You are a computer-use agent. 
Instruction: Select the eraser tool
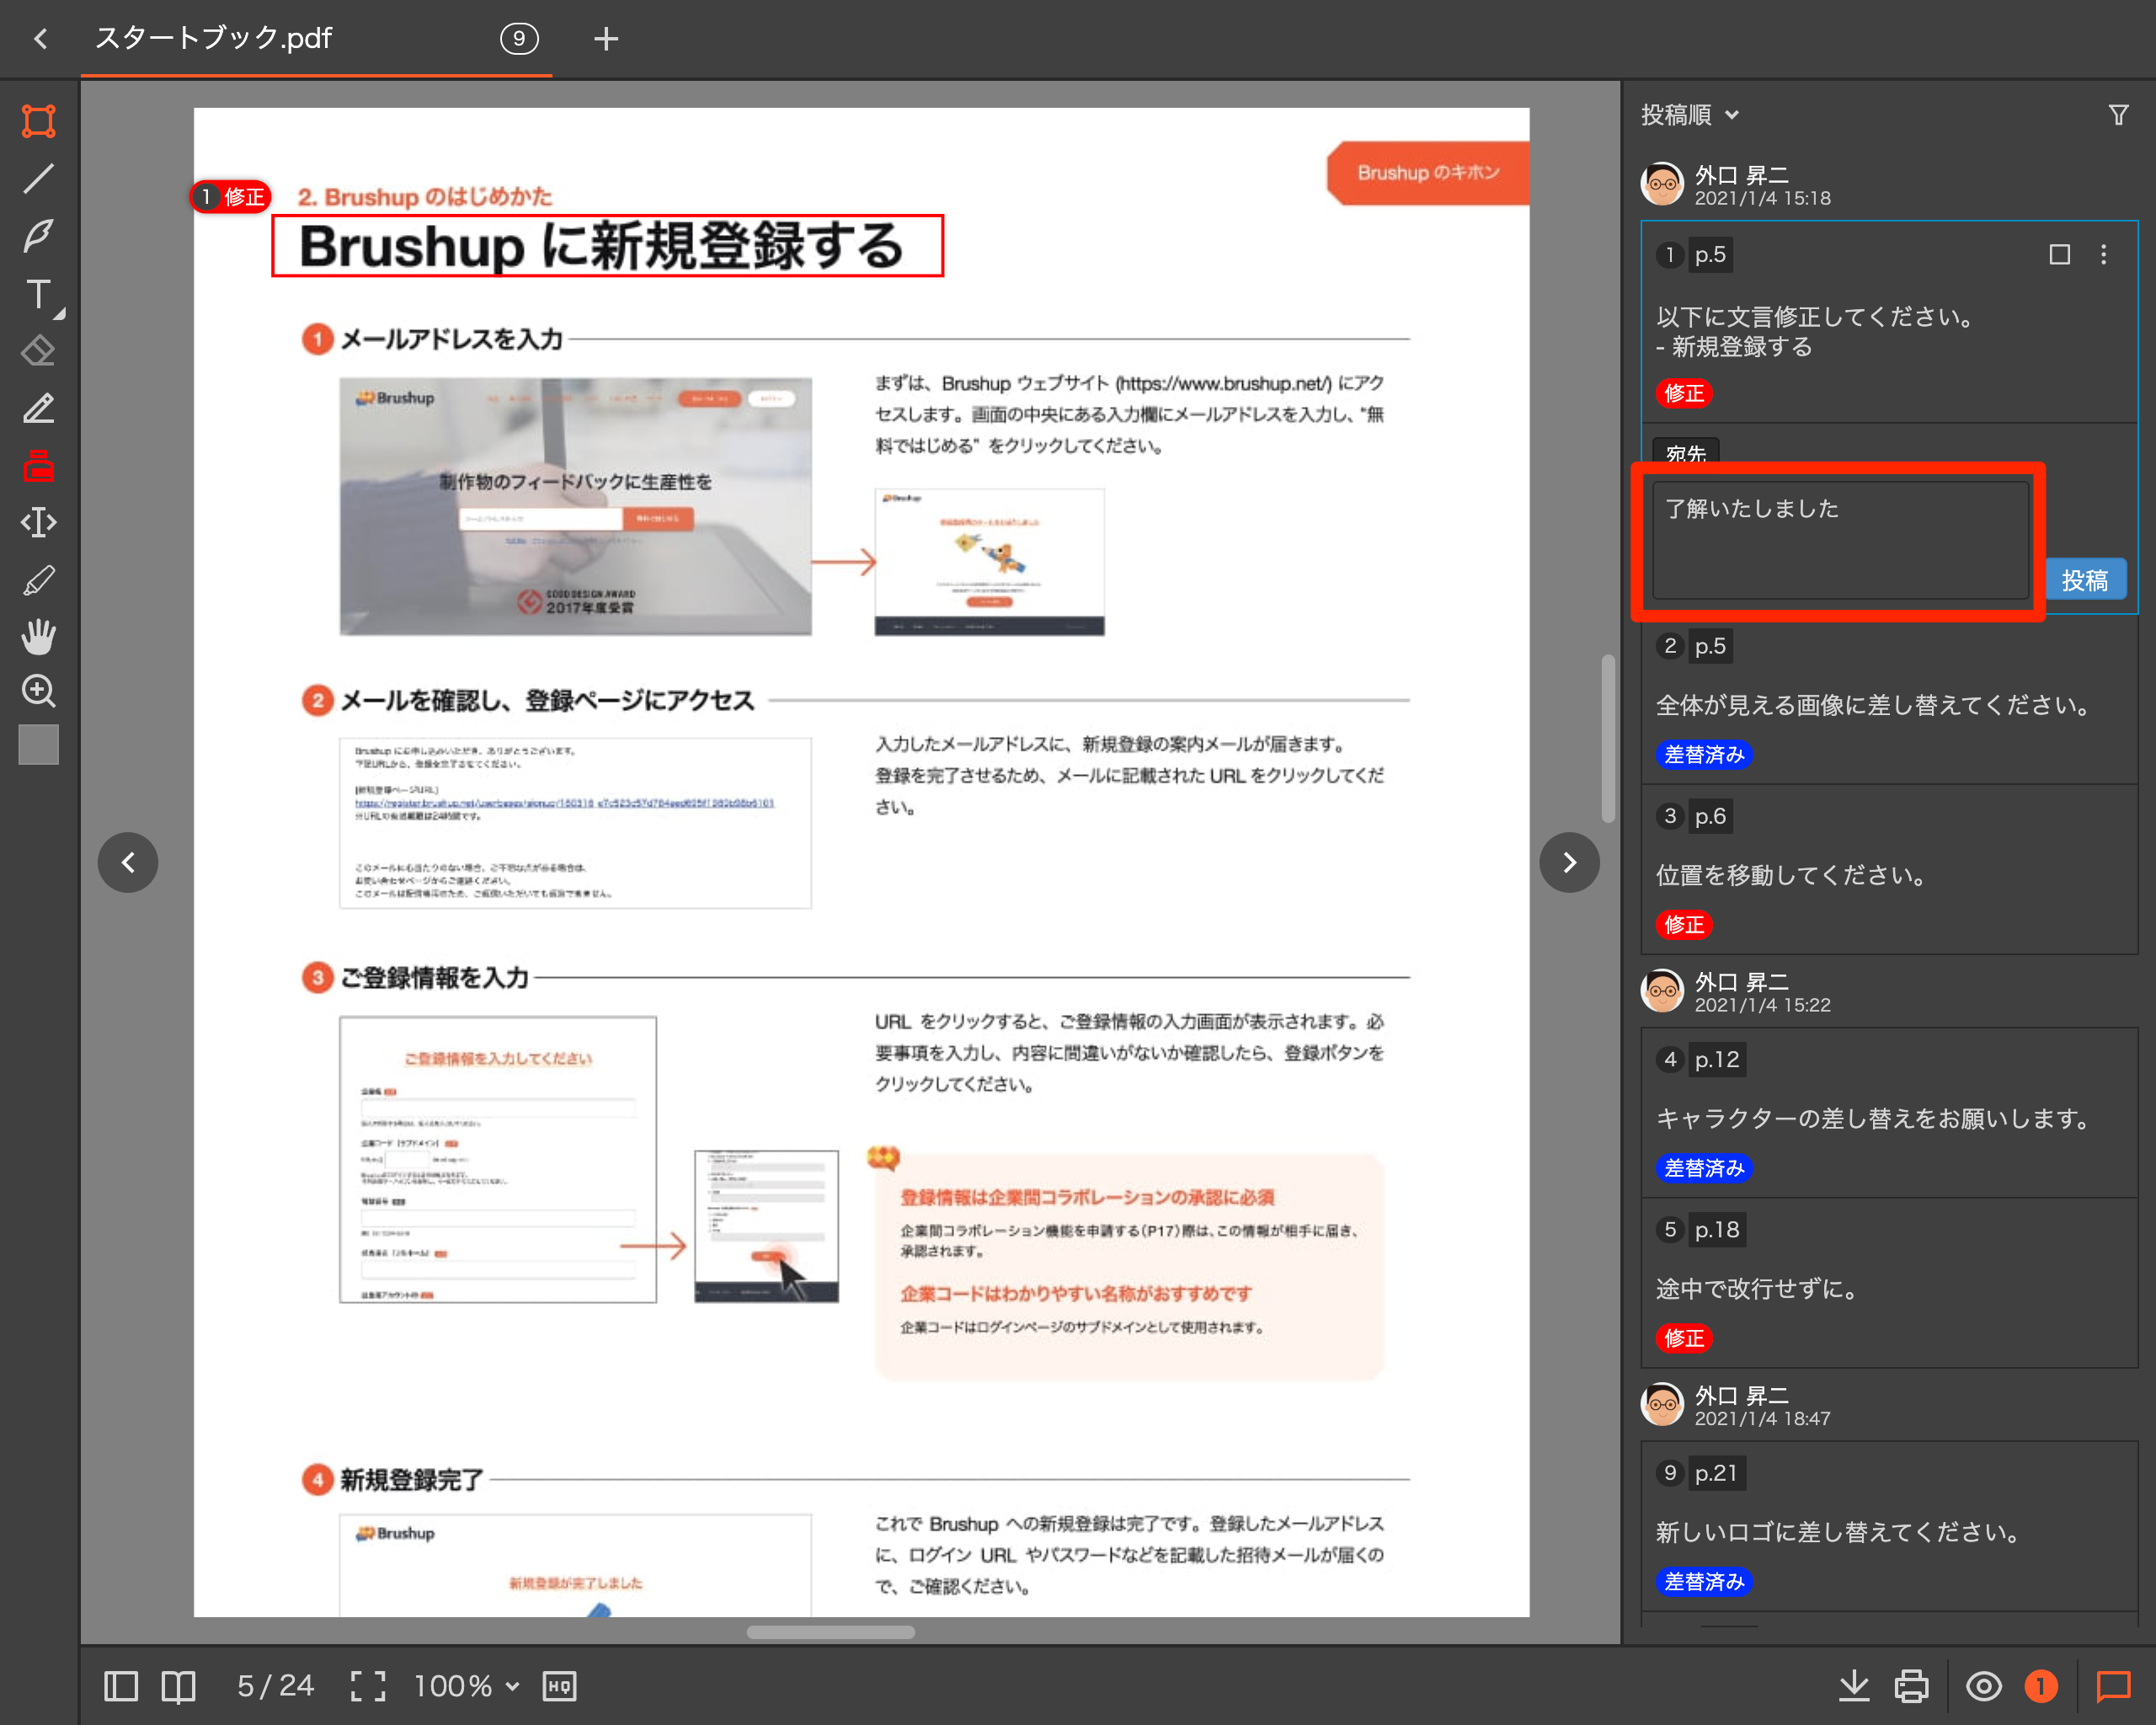click(x=39, y=351)
